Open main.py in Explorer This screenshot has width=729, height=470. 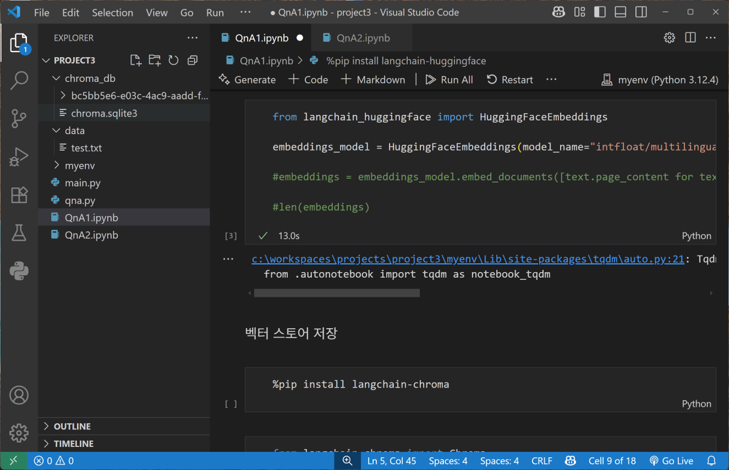(82, 182)
